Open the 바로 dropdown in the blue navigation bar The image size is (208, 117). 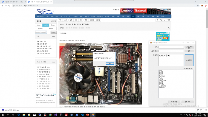click(x=163, y=16)
